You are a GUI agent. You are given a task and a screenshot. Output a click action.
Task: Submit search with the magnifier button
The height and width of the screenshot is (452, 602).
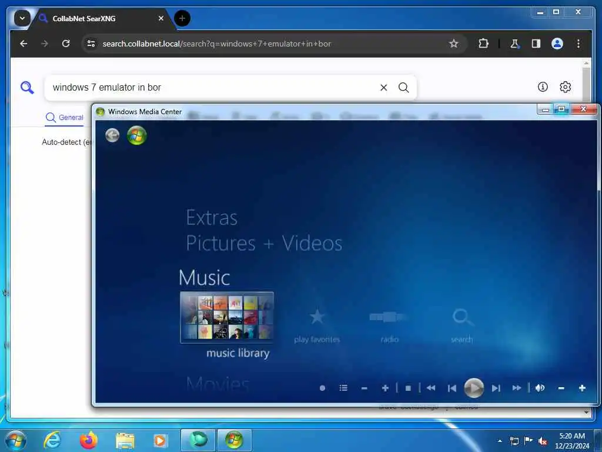[x=403, y=88]
